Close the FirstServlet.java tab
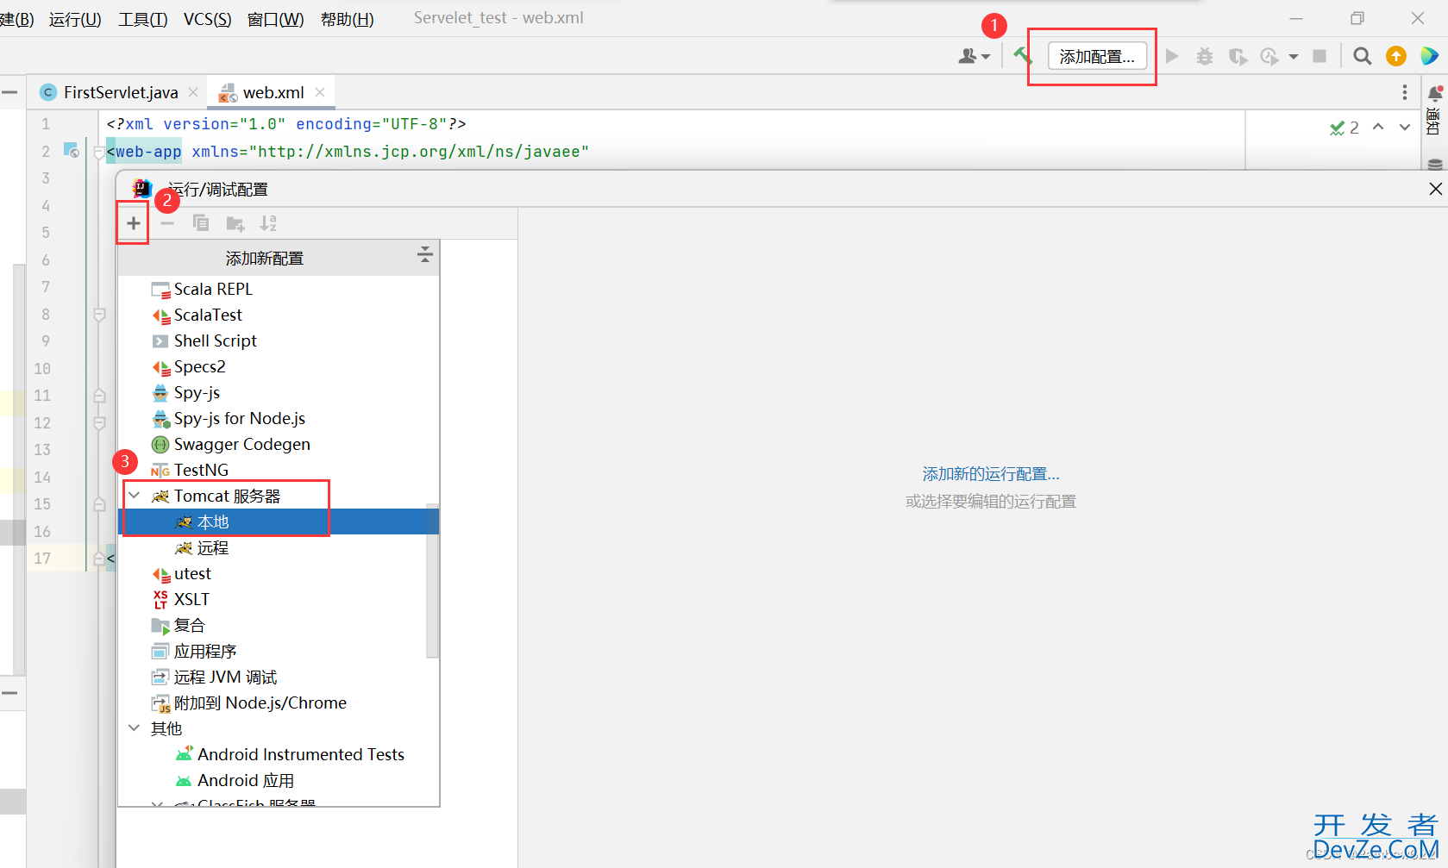The width and height of the screenshot is (1448, 868). pyautogui.click(x=193, y=92)
